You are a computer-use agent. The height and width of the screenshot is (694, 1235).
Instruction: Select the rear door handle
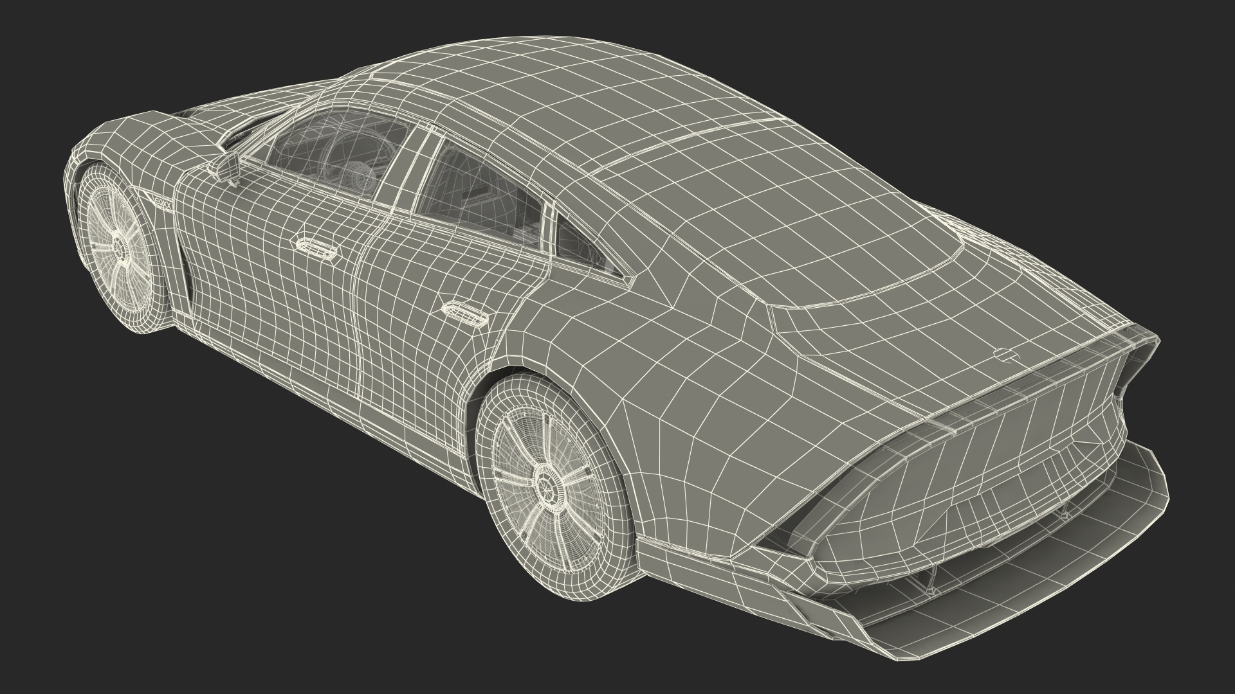(x=464, y=312)
